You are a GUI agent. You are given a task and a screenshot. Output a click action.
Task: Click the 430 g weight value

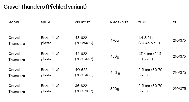115,72
